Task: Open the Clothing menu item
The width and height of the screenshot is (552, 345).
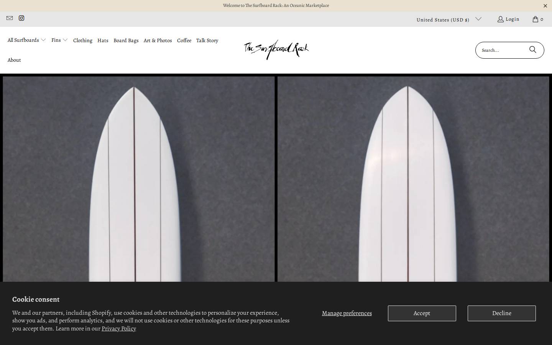Action: pyautogui.click(x=83, y=41)
